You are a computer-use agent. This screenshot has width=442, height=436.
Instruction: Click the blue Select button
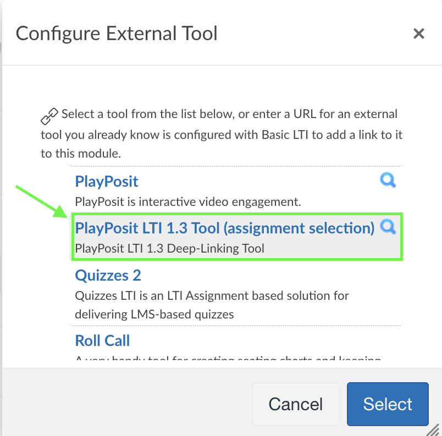pos(388,404)
